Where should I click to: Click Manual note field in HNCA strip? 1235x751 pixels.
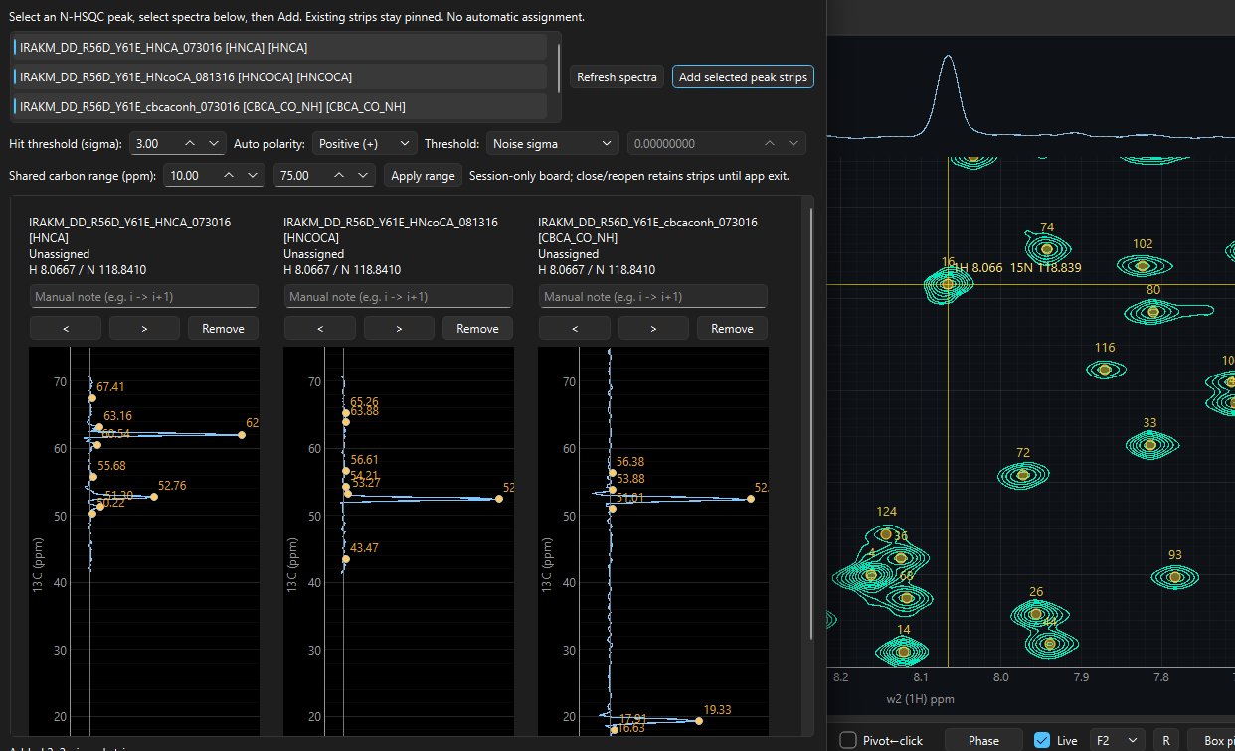coord(144,296)
